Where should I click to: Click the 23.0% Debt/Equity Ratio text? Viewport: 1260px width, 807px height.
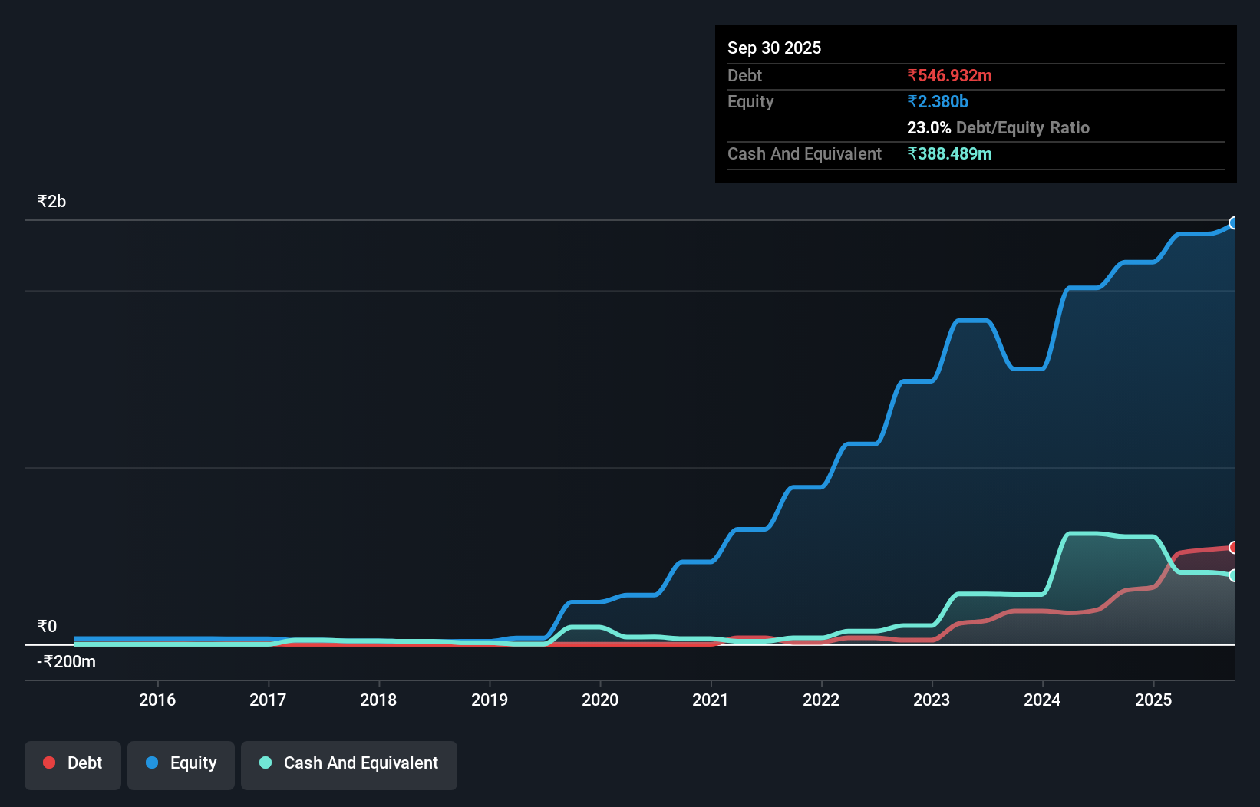click(x=998, y=127)
